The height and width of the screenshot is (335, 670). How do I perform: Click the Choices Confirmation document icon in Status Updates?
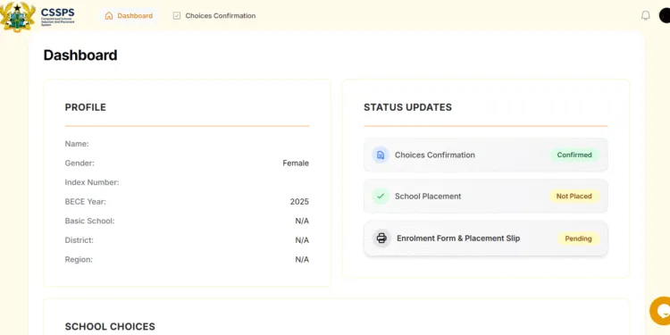pos(381,155)
